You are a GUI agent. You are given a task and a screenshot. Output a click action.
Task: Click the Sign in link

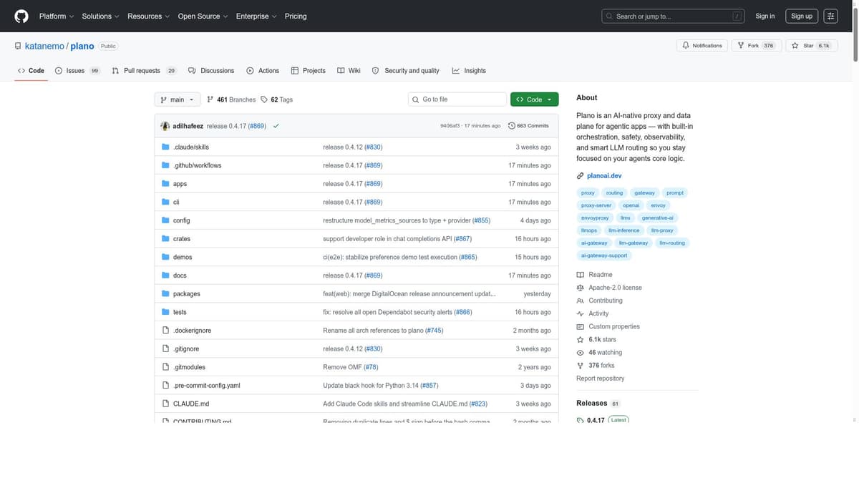(x=765, y=16)
